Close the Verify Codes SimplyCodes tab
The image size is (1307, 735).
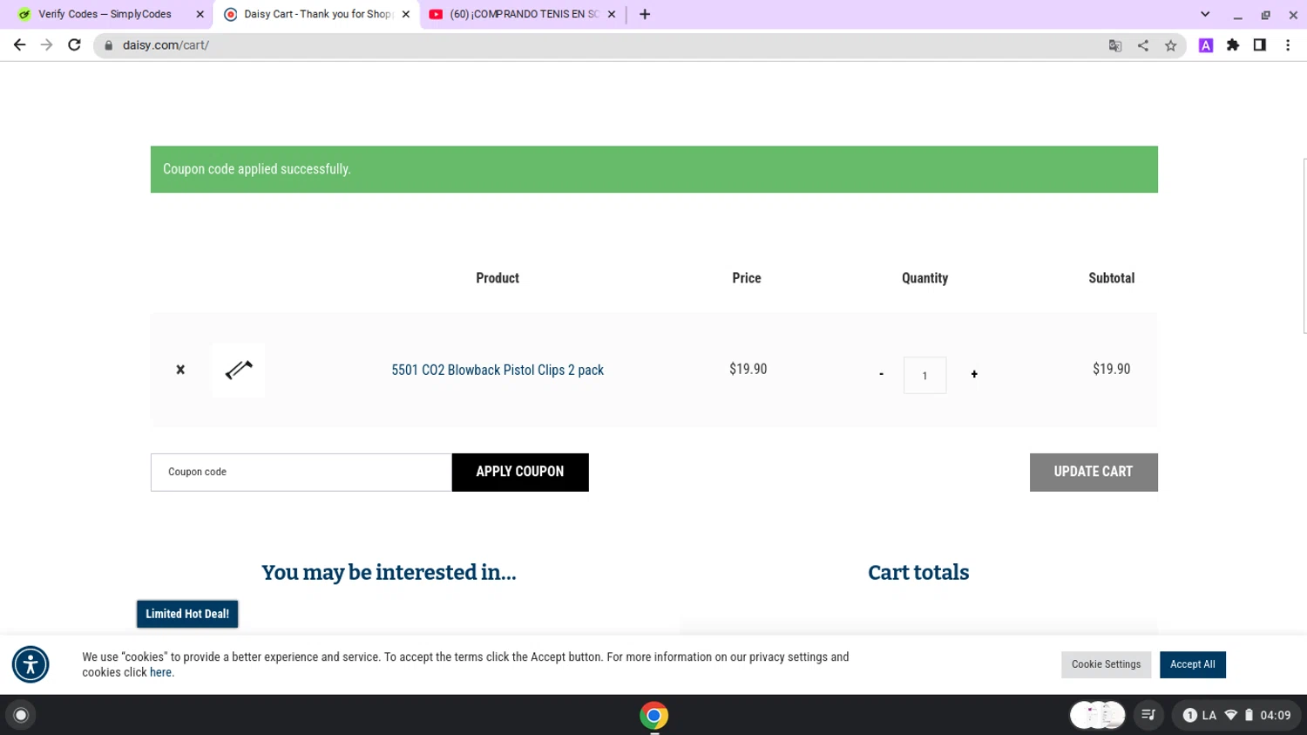pyautogui.click(x=200, y=14)
